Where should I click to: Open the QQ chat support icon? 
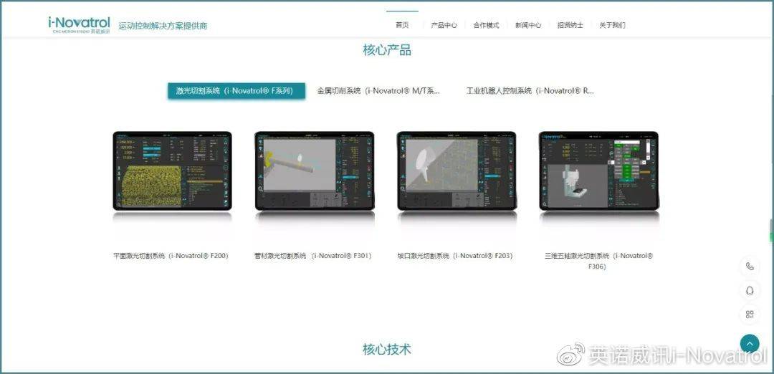pyautogui.click(x=750, y=291)
